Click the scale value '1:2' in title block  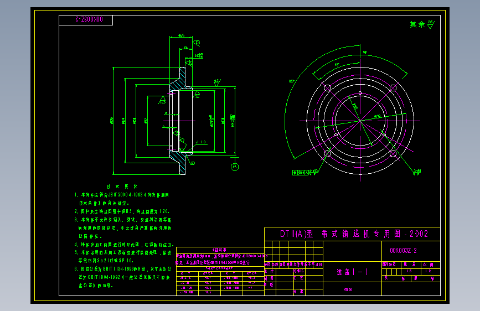pos(427,271)
